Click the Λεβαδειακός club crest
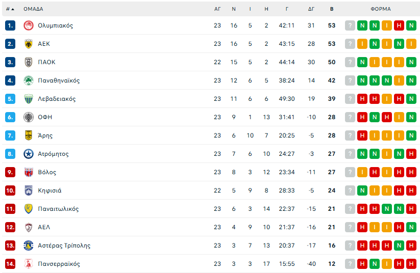This screenshot has height=273, width=420. 29,99
